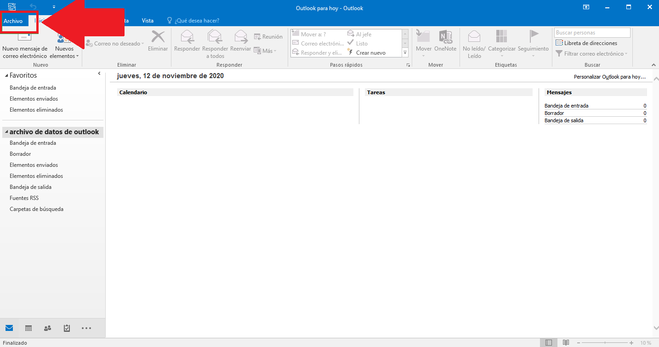Image resolution: width=659 pixels, height=347 pixels.
Task: Click 'Personalizar Outlook para hoy...' link
Action: pyautogui.click(x=609, y=77)
